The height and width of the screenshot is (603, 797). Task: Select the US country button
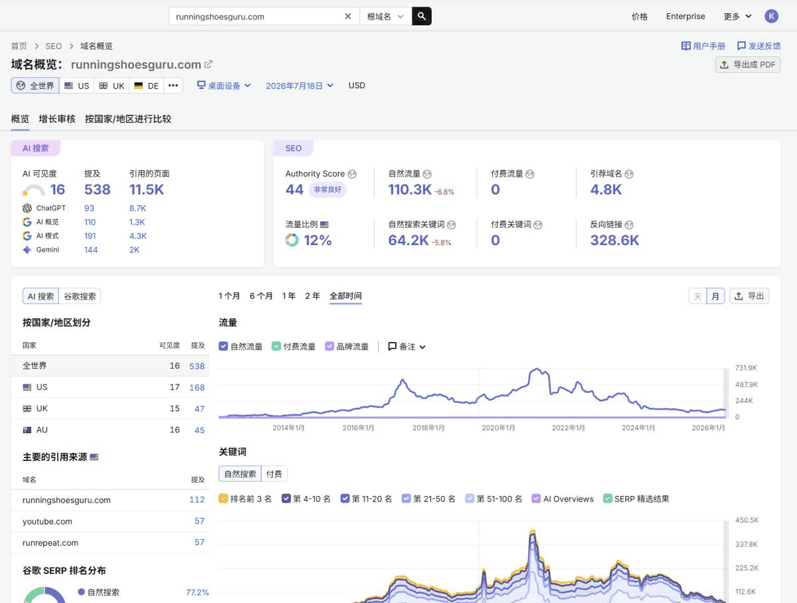point(76,86)
